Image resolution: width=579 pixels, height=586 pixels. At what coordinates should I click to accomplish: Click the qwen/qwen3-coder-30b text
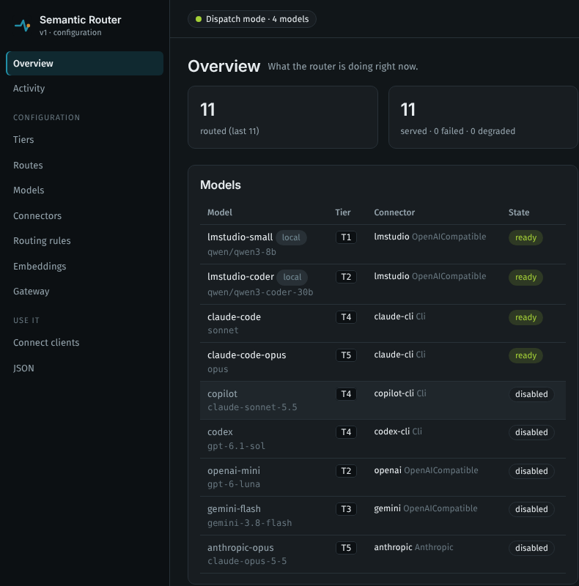pyautogui.click(x=260, y=292)
